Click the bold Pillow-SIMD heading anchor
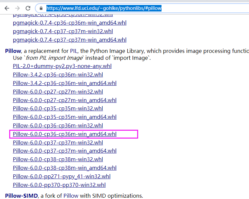 tap(21, 196)
